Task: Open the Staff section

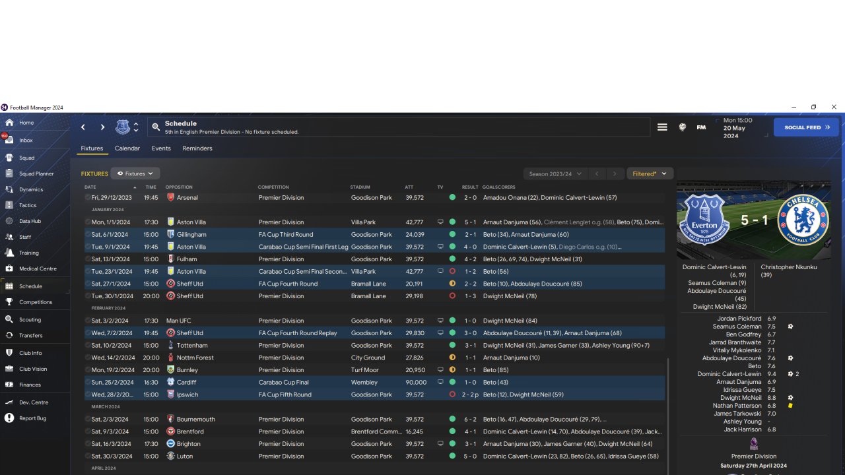Action: tap(25, 237)
